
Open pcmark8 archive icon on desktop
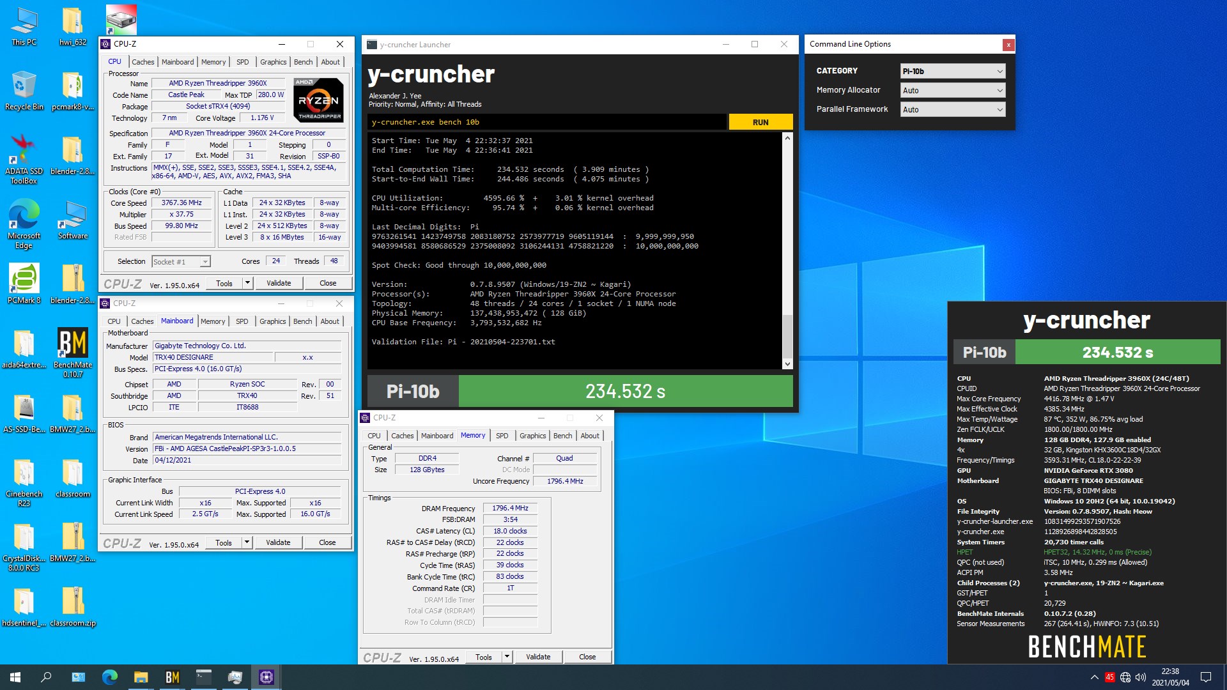point(72,91)
